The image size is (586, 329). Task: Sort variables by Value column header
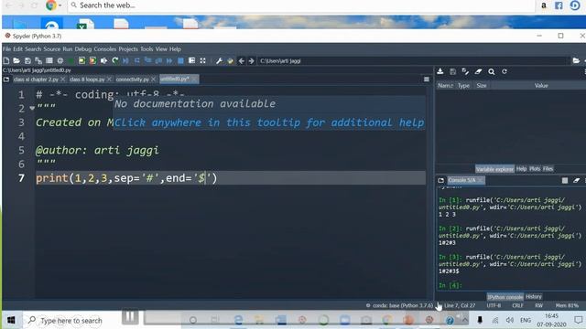[541, 85]
